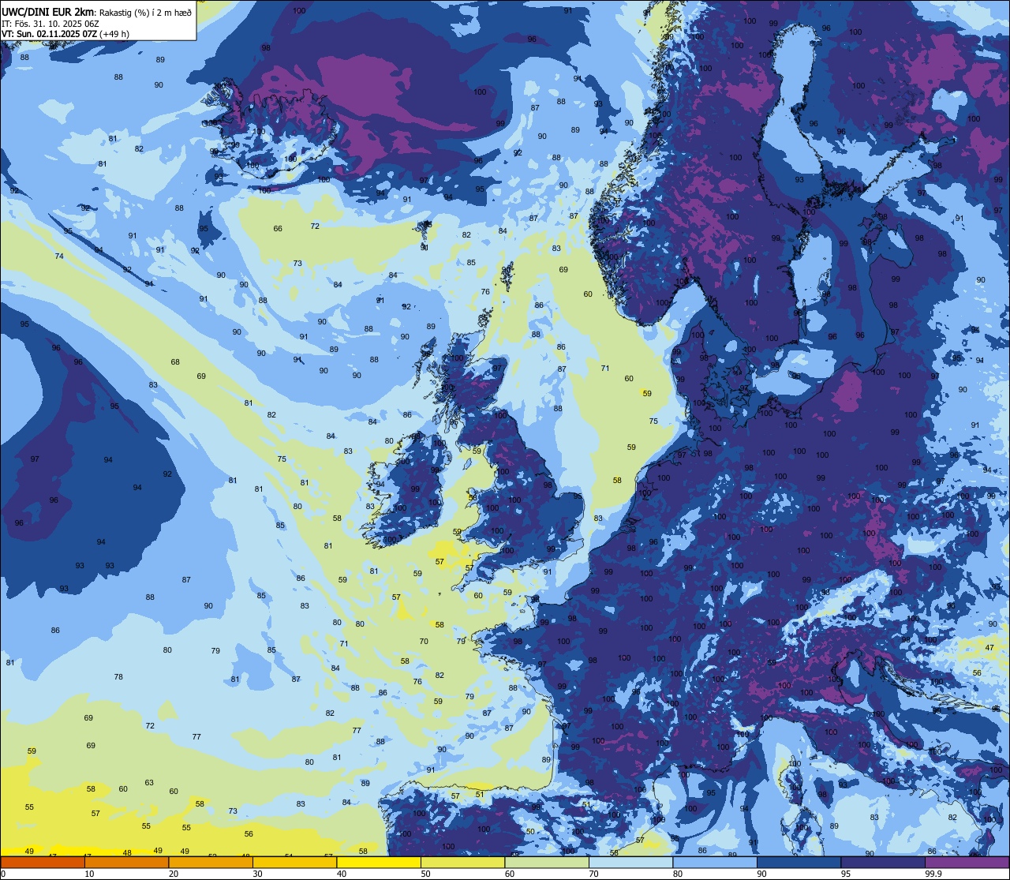The image size is (1010, 880).
Task: Click the map humidity value '68'
Action: tap(175, 362)
